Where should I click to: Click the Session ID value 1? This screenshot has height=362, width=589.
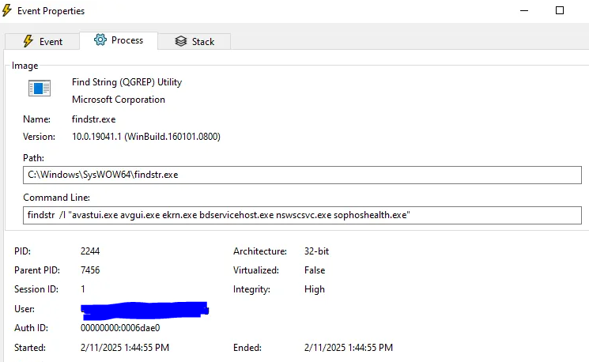click(x=83, y=289)
